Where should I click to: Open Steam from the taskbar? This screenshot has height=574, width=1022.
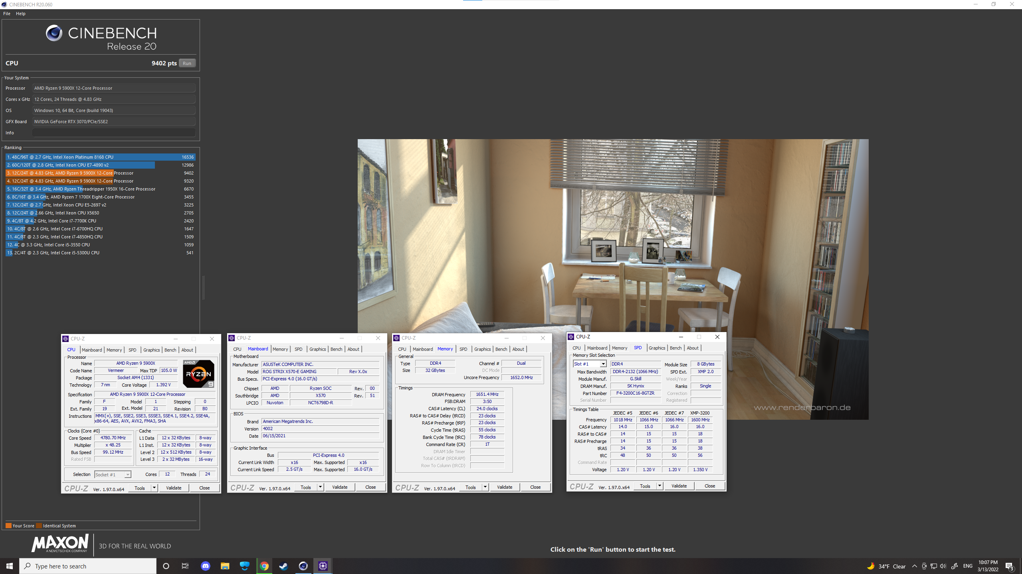[284, 566]
